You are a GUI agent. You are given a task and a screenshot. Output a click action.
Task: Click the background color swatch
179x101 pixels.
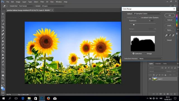pos(4,89)
